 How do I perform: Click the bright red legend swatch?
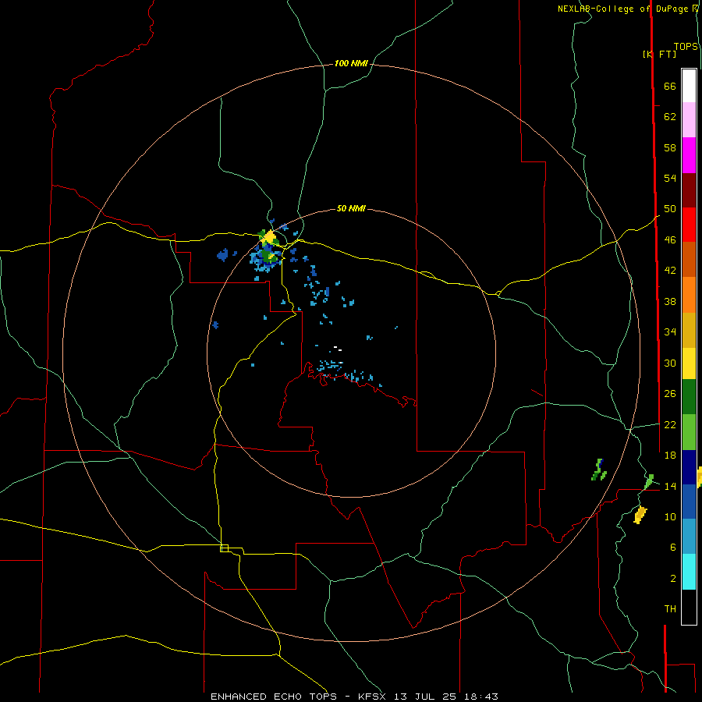[689, 225]
